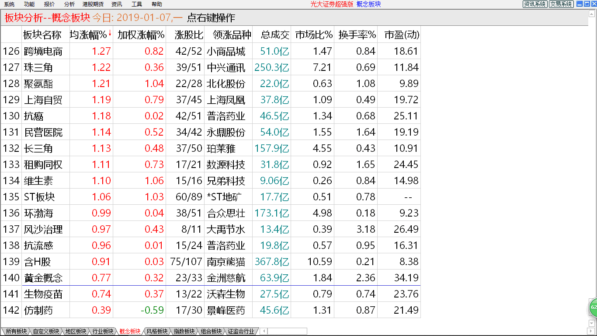Select the 珠三角 sector row

[211, 67]
